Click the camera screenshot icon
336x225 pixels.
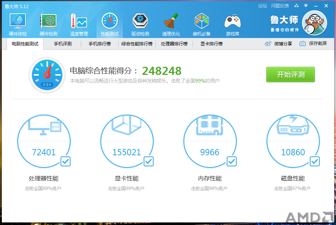point(302,44)
